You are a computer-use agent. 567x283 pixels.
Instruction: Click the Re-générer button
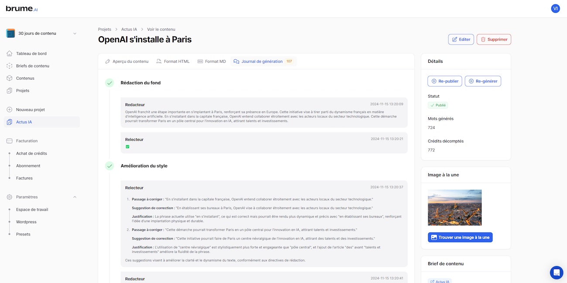click(483, 81)
